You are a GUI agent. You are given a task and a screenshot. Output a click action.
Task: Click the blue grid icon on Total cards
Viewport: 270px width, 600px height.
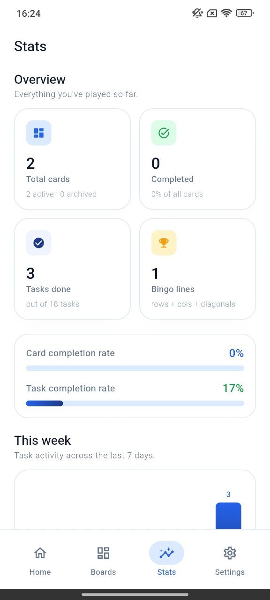[x=38, y=133]
